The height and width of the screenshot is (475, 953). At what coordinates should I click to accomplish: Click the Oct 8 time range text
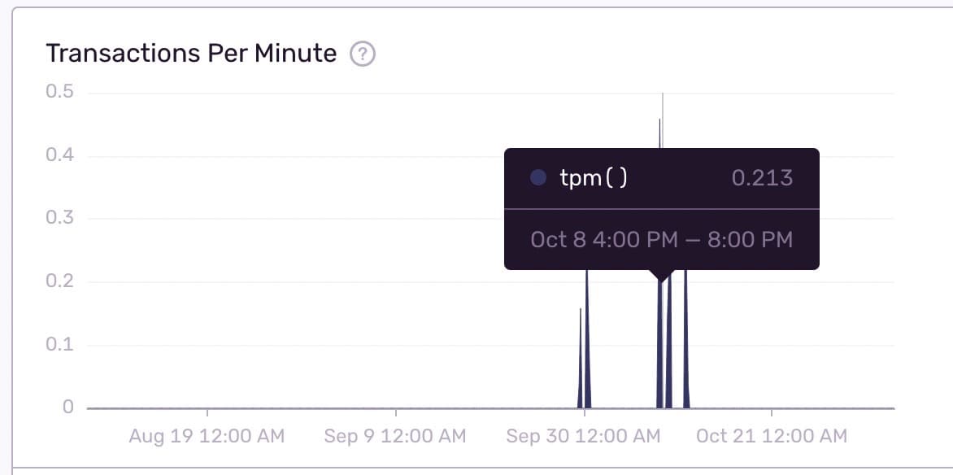click(661, 240)
